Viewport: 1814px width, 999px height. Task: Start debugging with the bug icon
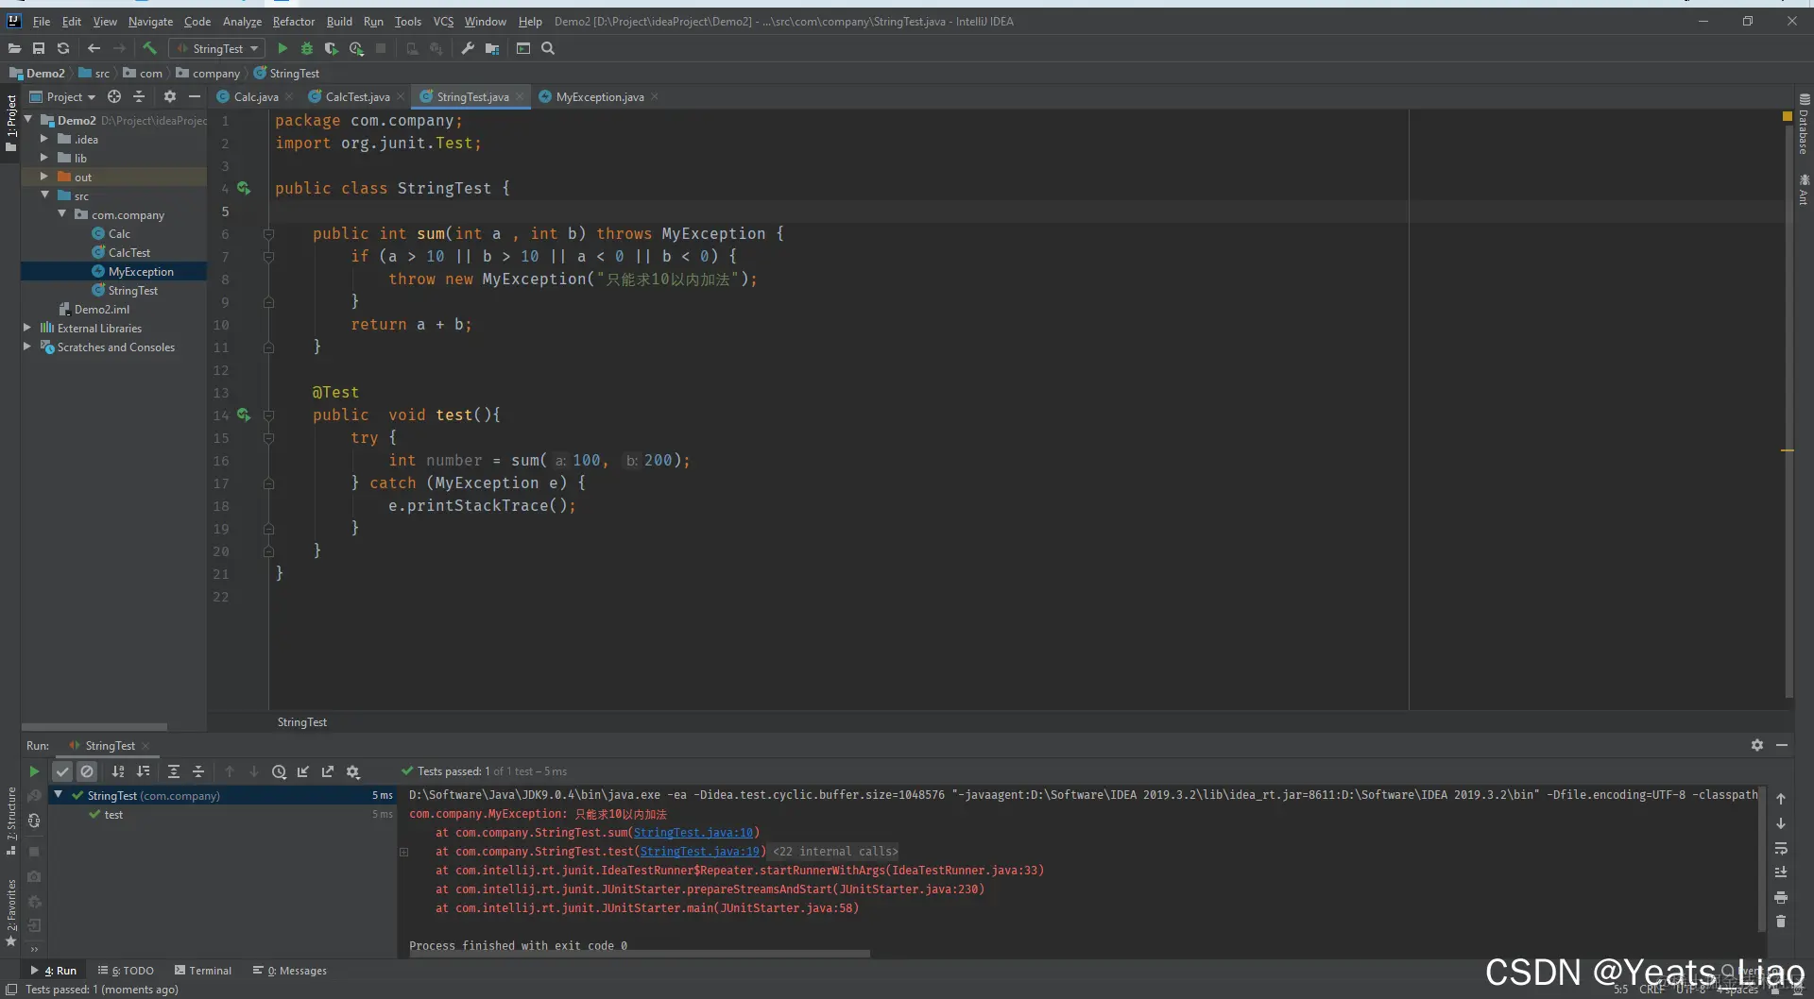point(307,48)
